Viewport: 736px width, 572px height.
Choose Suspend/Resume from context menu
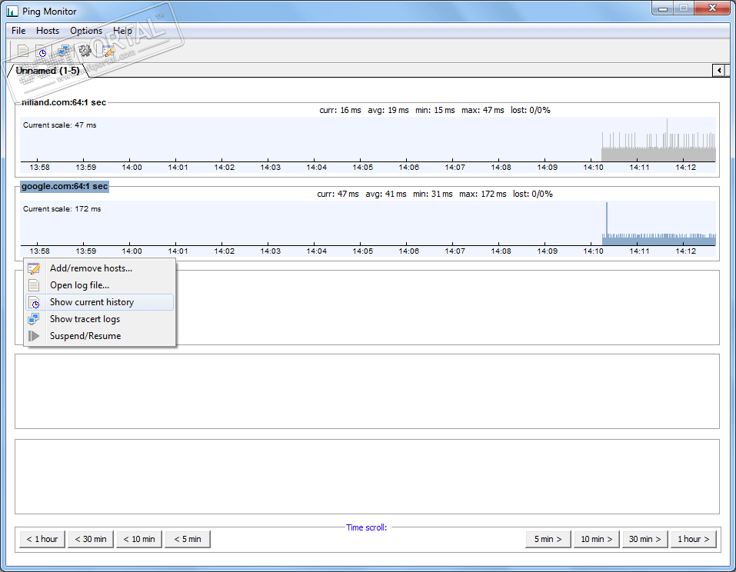[x=99, y=336]
